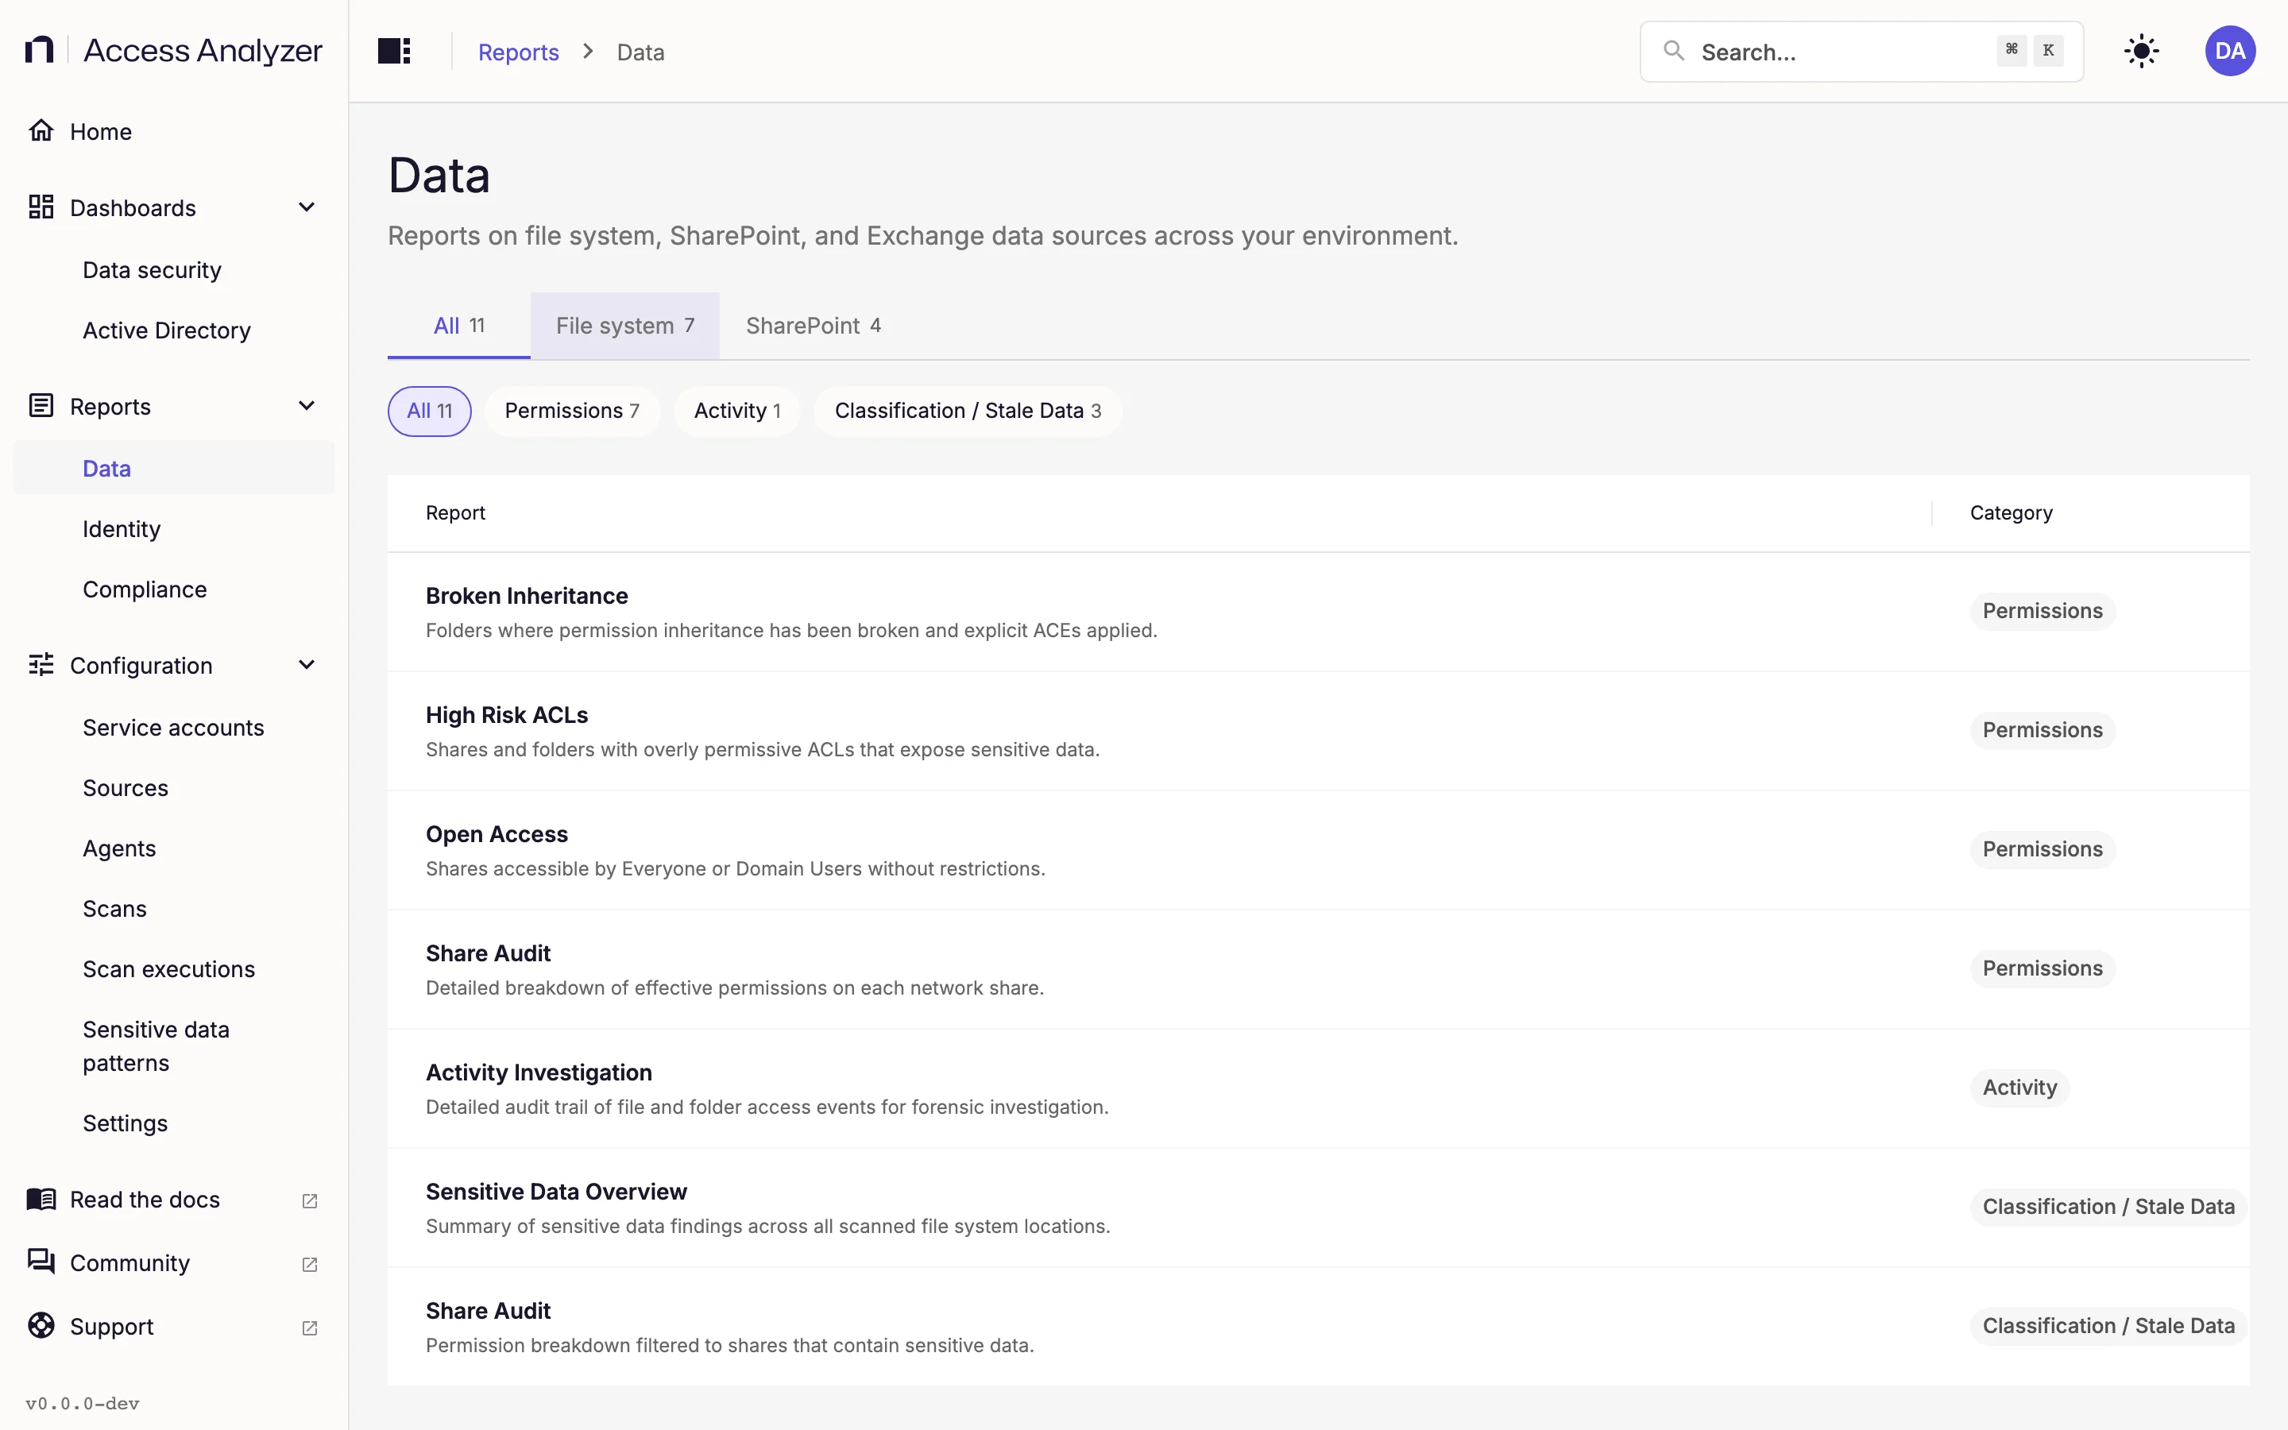The image size is (2288, 1430).
Task: Open Data reports in sidebar
Action: (x=174, y=468)
